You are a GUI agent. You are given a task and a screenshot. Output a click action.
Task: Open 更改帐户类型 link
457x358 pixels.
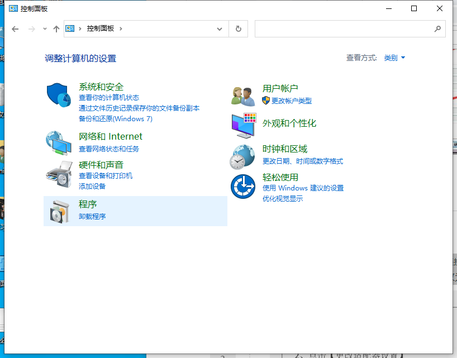coord(291,101)
